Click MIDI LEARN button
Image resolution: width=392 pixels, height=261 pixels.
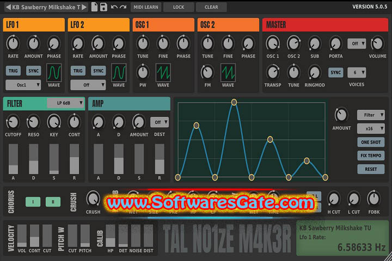pos(146,7)
